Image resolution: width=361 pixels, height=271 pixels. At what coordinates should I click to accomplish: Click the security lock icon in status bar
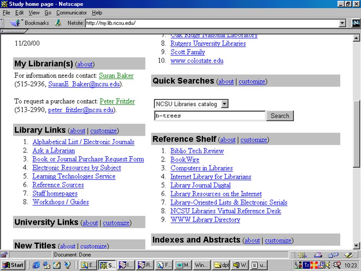(4, 255)
